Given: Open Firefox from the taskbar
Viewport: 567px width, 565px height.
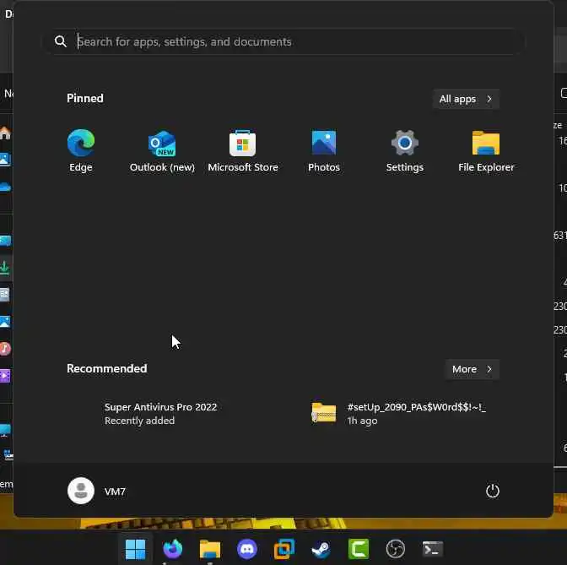Looking at the screenshot, I should tap(172, 549).
